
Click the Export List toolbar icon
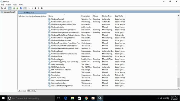pyautogui.click(x=17, y=8)
